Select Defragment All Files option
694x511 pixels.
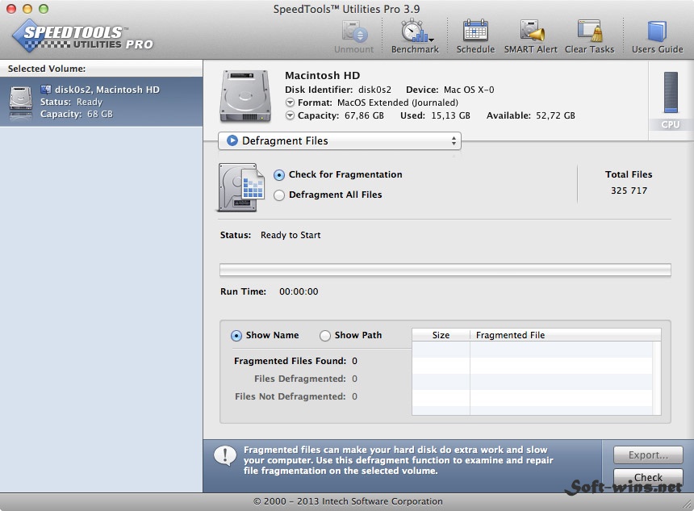point(279,195)
